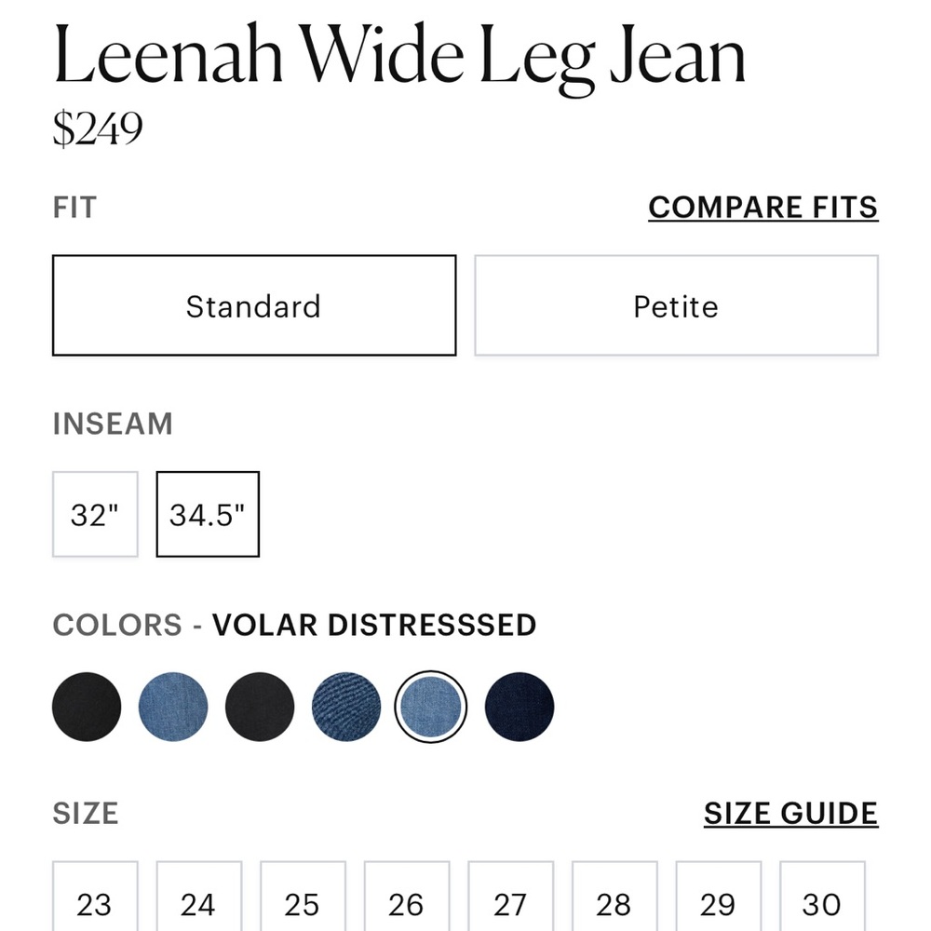The image size is (931, 931).
Task: Select the Standard fit option
Action: [254, 305]
